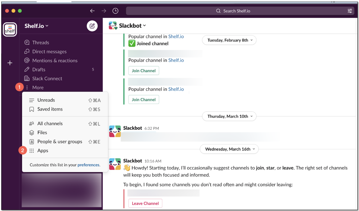Compose a new message pencil button

coord(92,26)
